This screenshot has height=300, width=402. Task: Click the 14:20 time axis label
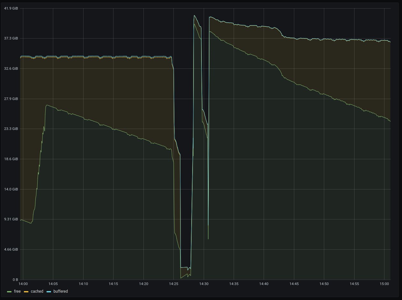click(143, 283)
